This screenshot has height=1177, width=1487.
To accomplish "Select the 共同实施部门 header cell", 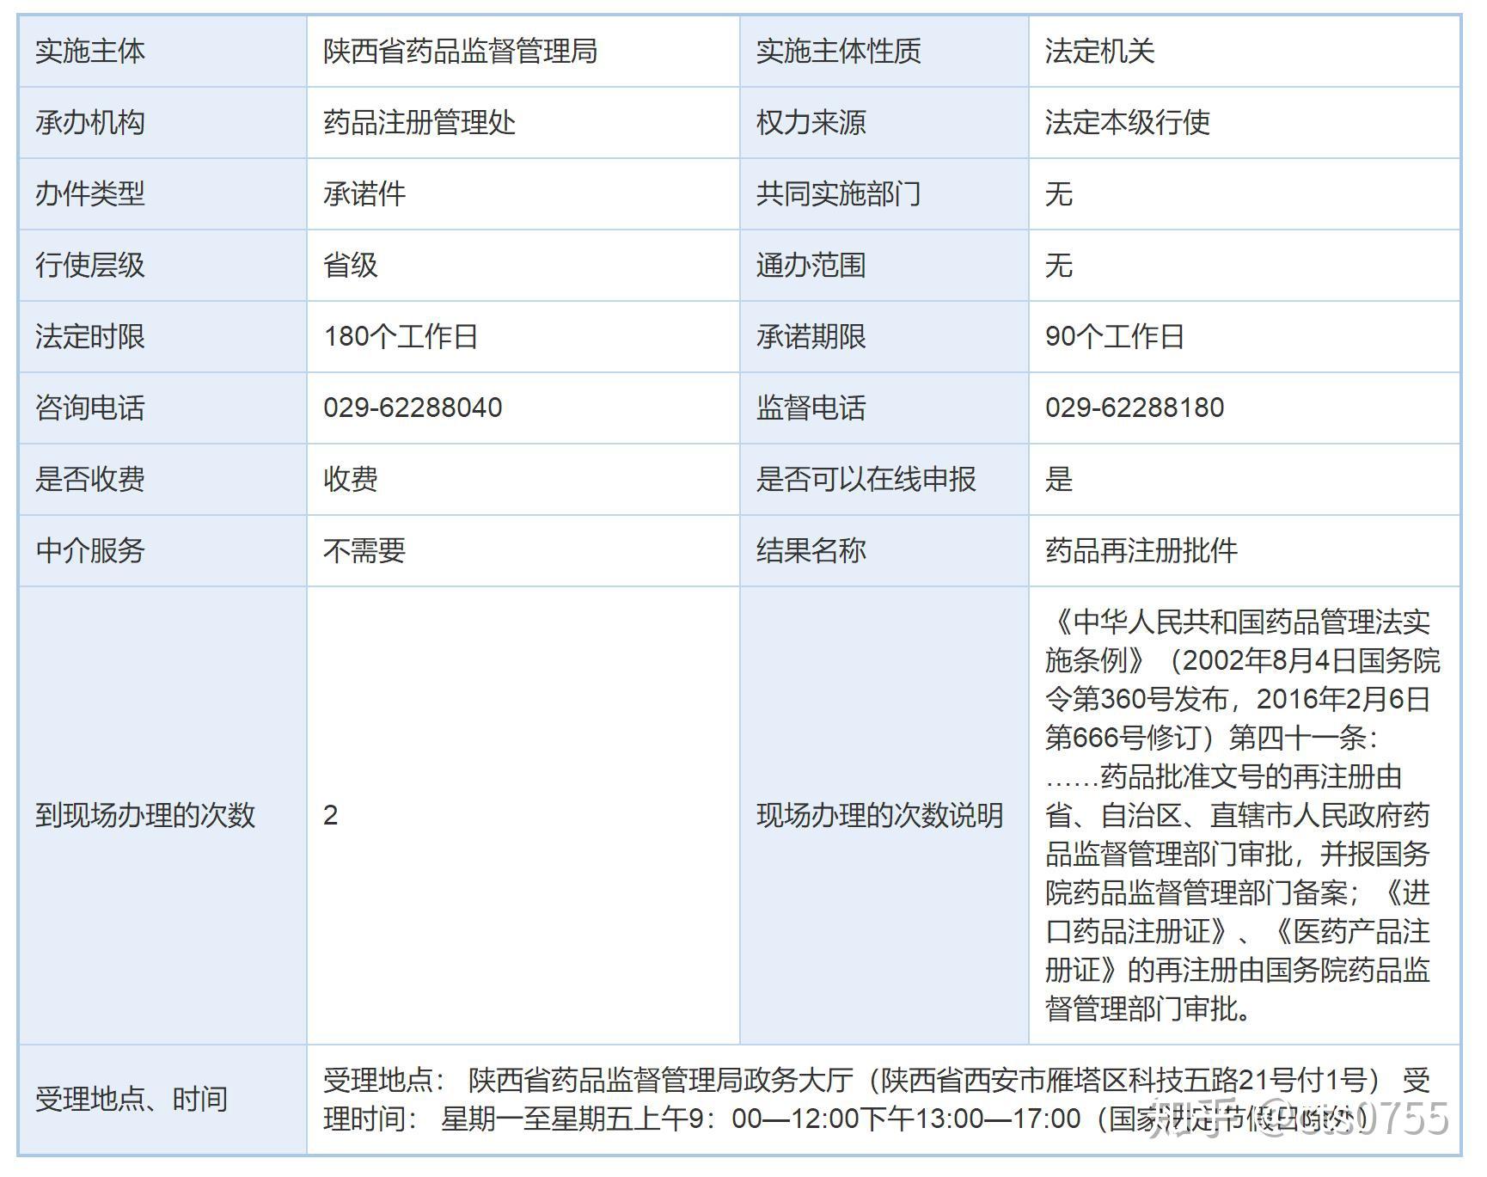I will [838, 194].
